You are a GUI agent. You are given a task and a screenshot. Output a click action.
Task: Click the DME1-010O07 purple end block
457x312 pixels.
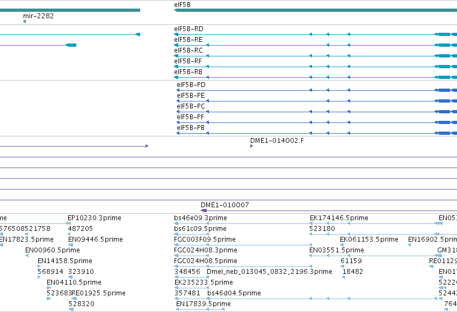coord(204,211)
